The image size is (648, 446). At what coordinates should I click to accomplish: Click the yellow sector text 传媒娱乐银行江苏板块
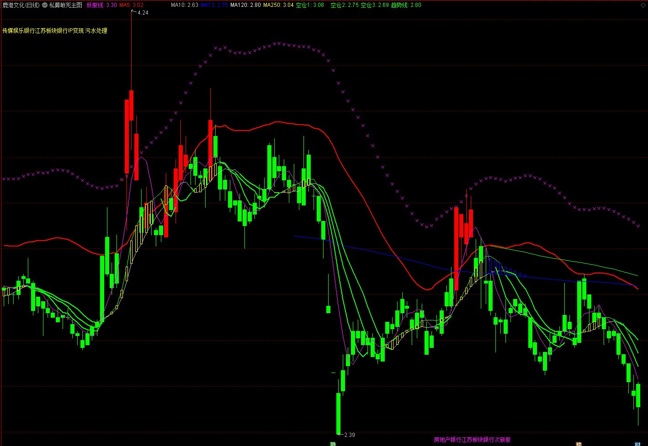tap(30, 31)
